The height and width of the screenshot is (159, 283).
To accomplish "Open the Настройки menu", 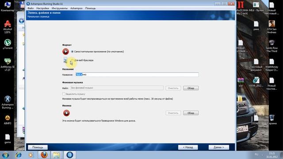I will tap(42, 8).
